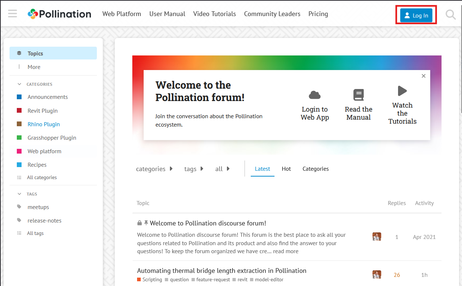This screenshot has height=286, width=462.
Task: Click the Revit Plugin red color square
Action: coord(19,111)
